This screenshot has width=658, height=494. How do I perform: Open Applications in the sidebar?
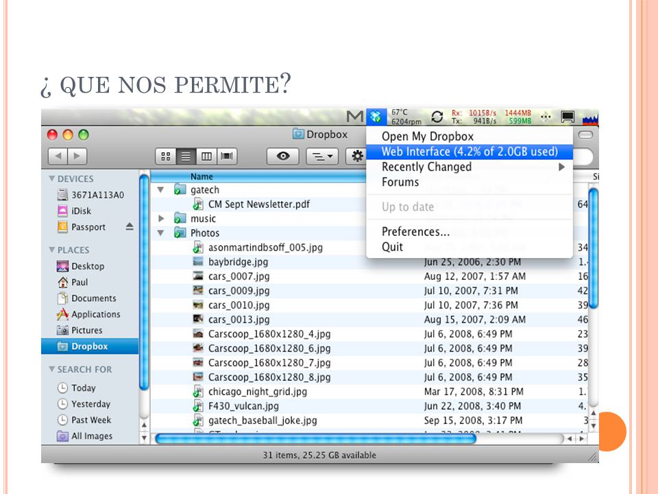pos(88,314)
